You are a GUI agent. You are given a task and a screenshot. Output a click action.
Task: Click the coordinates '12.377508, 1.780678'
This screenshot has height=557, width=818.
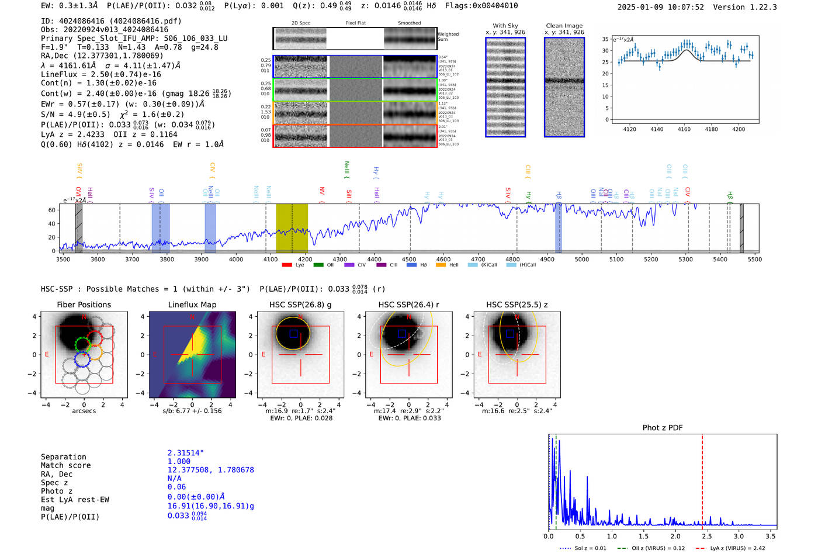[x=211, y=470]
